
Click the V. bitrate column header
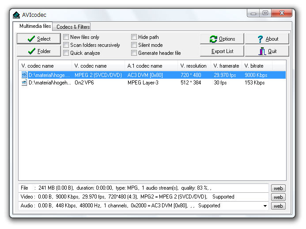pos(257,66)
